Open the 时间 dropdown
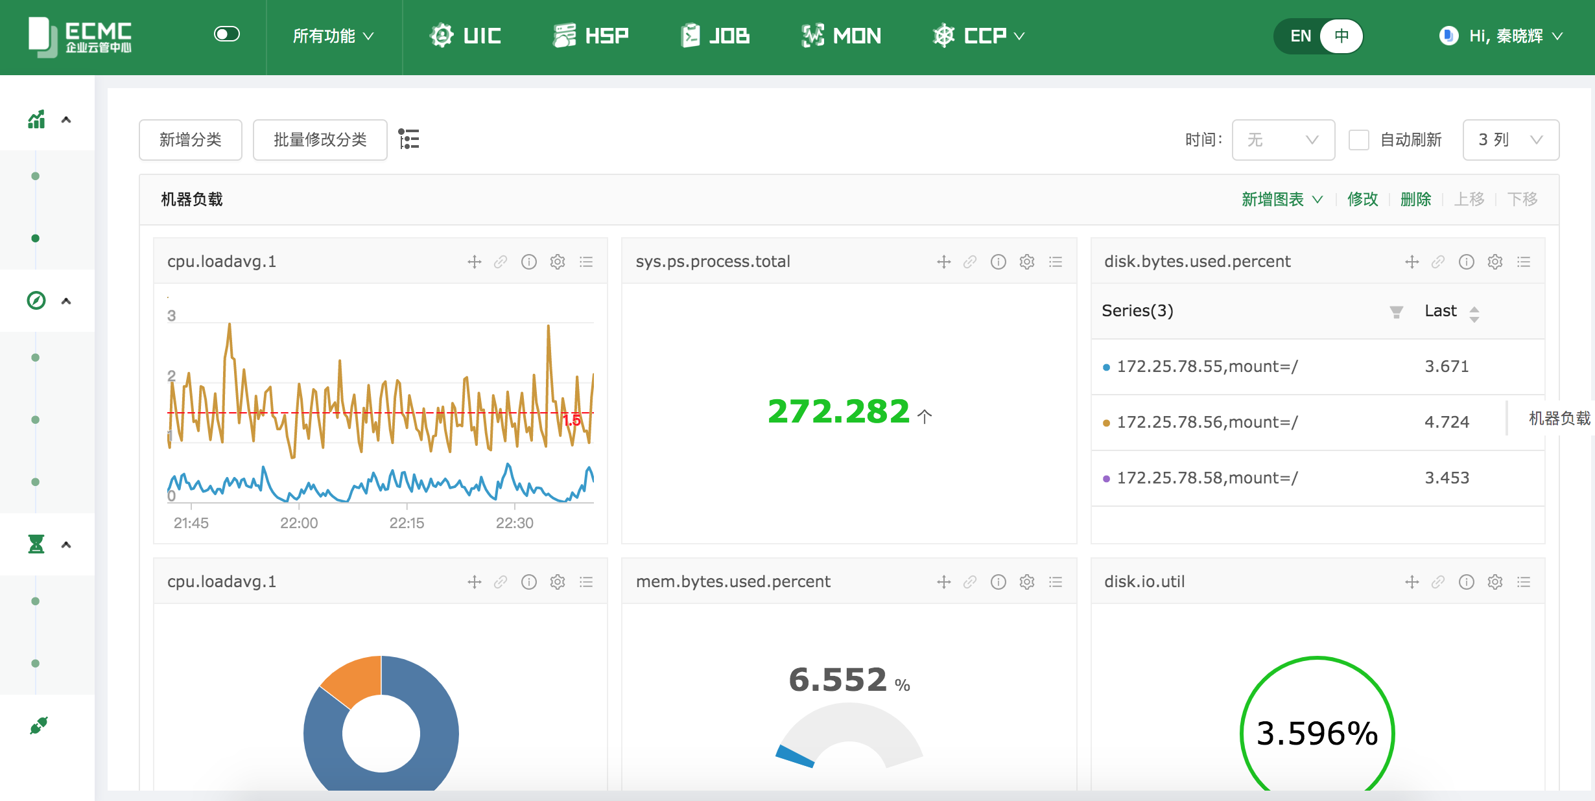This screenshot has width=1595, height=801. click(x=1282, y=140)
